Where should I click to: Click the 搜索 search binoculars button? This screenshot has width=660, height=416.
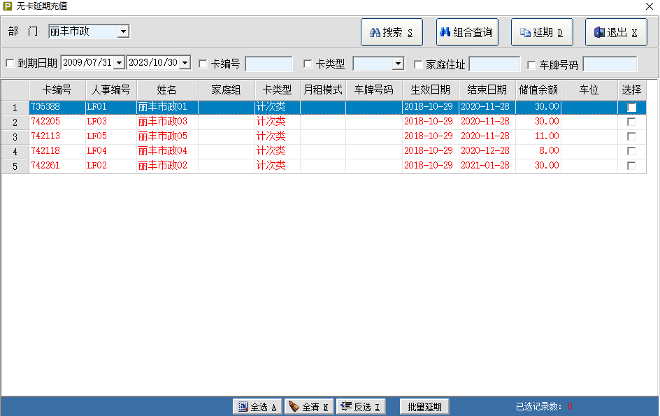pyautogui.click(x=392, y=32)
